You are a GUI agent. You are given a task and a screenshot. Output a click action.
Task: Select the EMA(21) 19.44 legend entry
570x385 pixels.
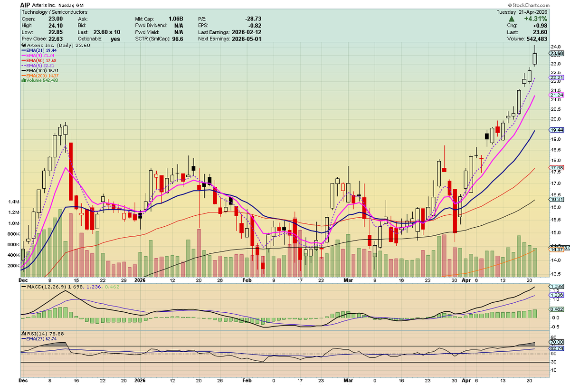39,50
